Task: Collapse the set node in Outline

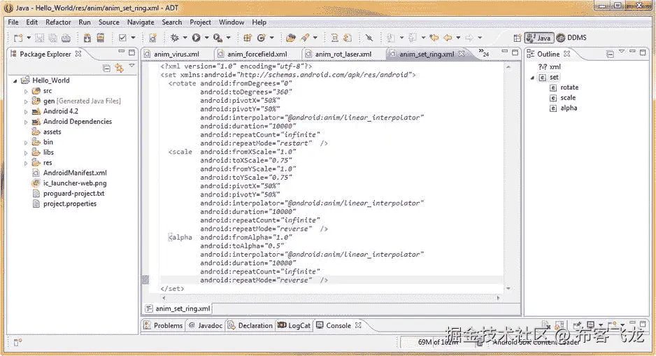Action: tap(532, 78)
